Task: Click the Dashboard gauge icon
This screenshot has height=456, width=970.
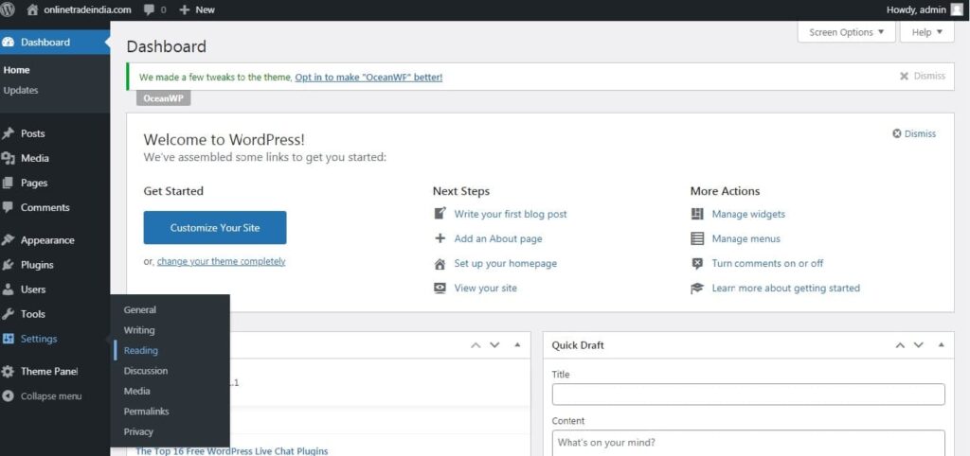Action: click(x=8, y=42)
